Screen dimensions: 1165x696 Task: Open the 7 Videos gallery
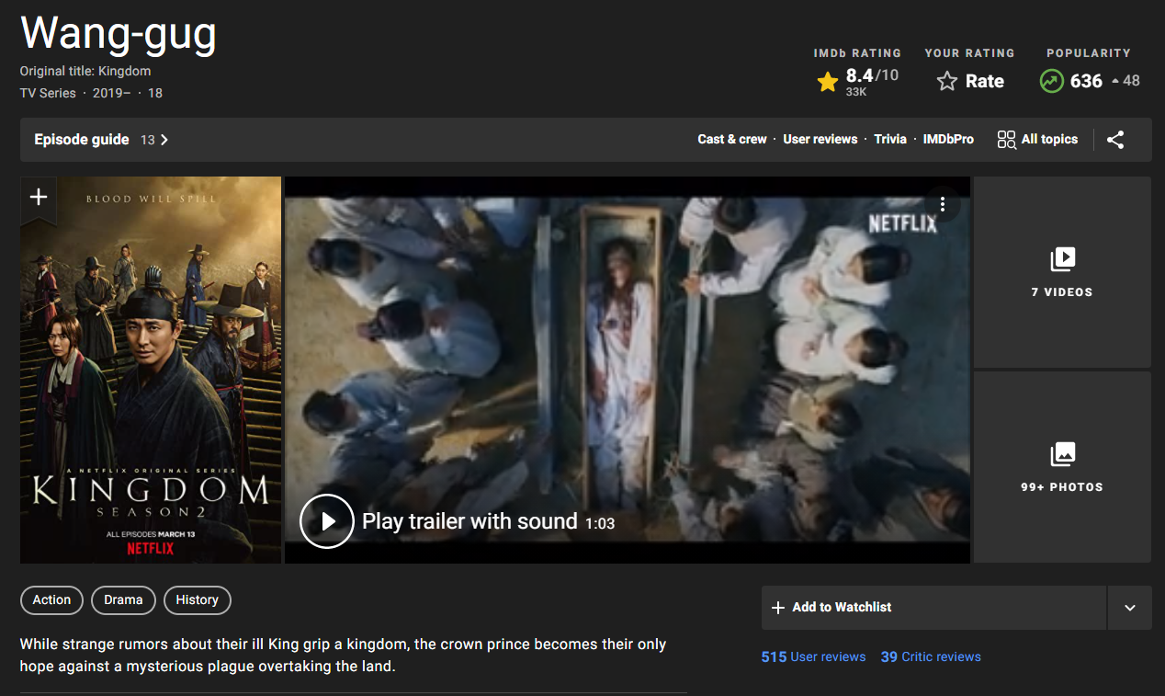pos(1062,272)
